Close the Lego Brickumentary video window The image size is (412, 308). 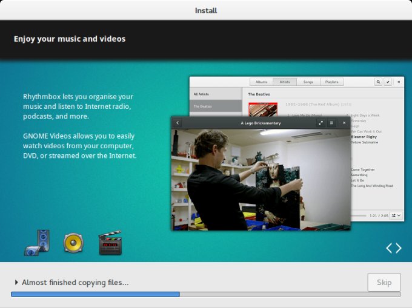coord(344,123)
